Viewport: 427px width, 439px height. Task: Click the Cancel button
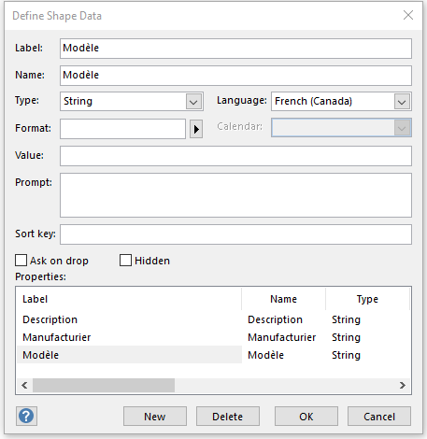[x=379, y=417]
